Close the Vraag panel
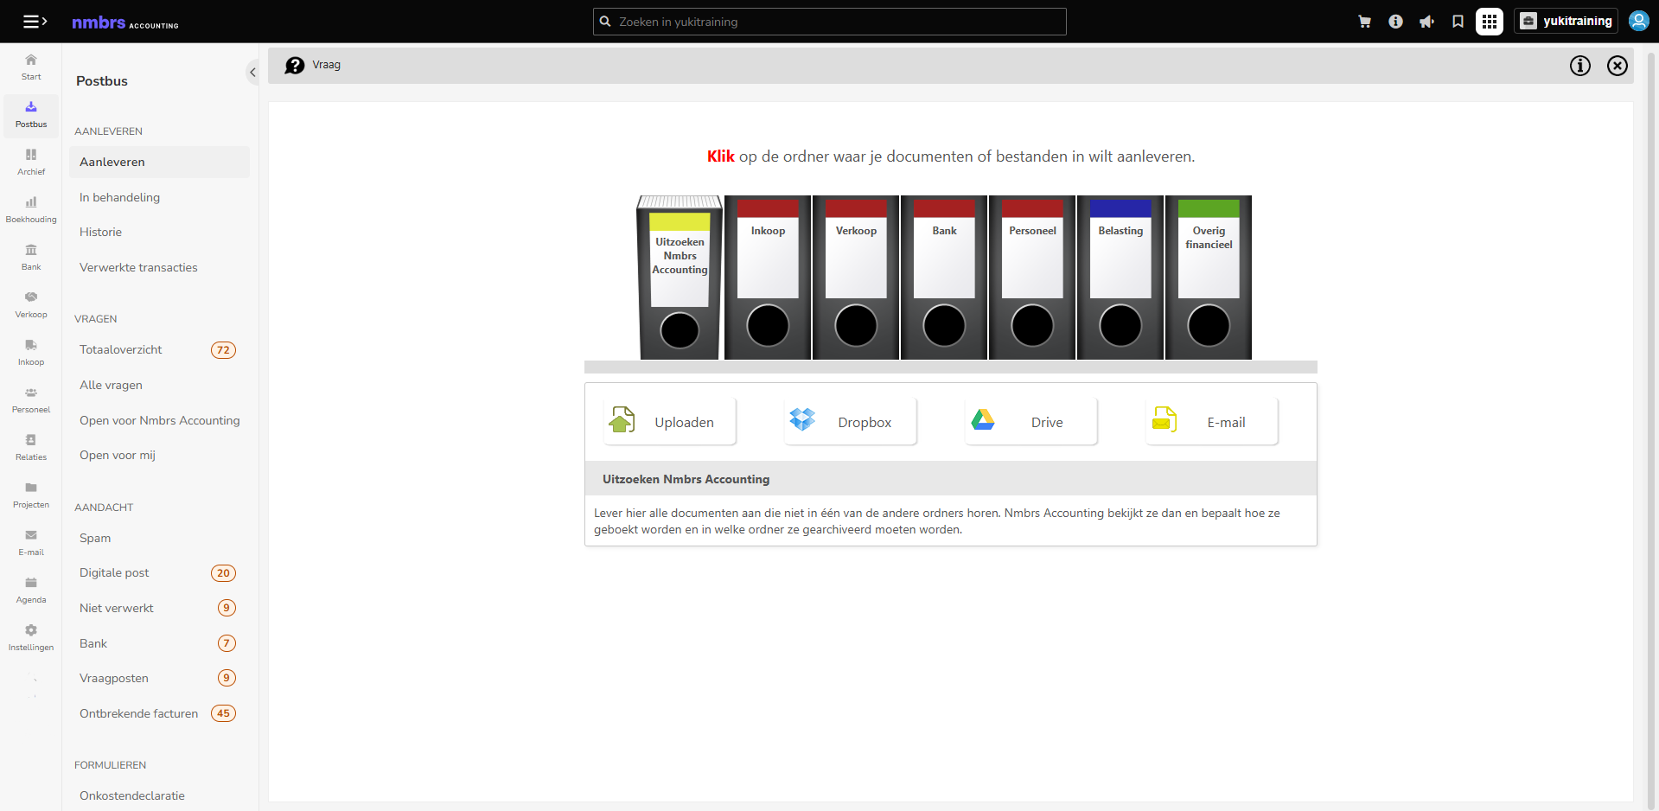 coord(1617,66)
